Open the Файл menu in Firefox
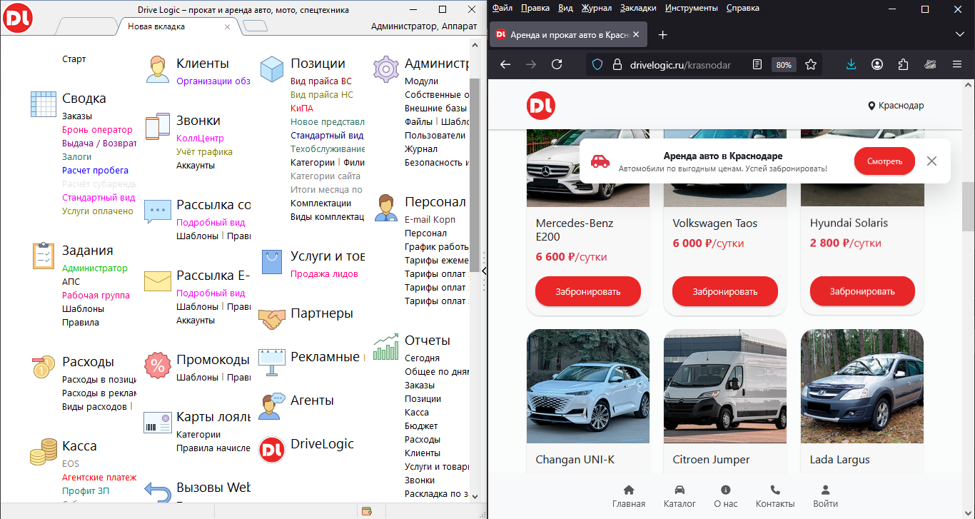975x519 pixels. [502, 9]
